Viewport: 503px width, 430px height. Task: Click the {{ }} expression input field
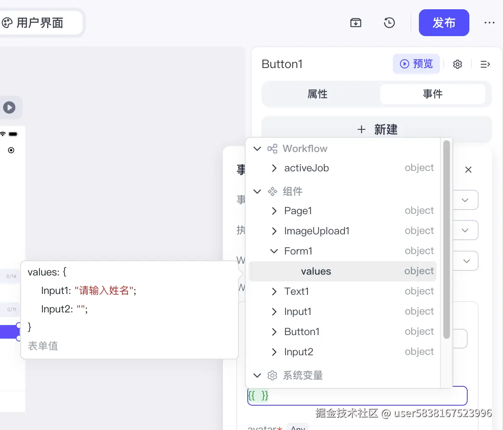tap(357, 396)
